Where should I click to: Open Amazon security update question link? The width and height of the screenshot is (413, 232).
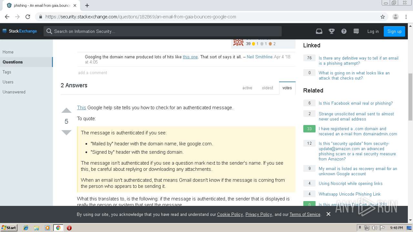(x=357, y=151)
